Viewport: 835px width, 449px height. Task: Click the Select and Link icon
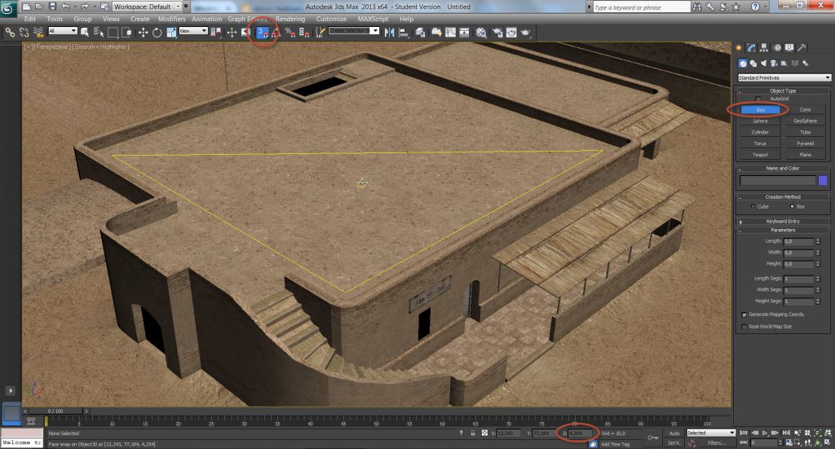pos(9,33)
